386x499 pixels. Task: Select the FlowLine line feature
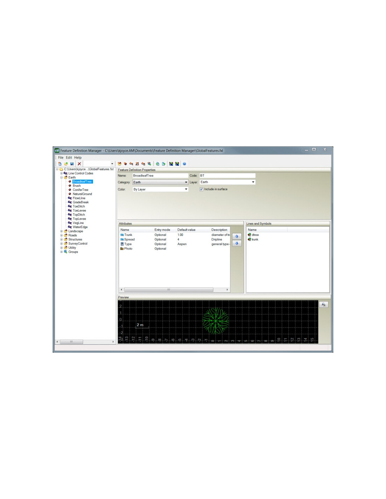tap(79, 198)
